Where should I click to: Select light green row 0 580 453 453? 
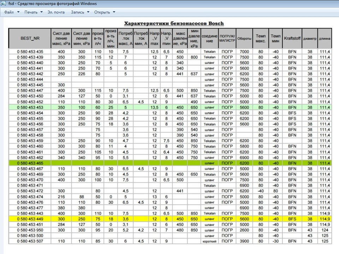click(170, 107)
